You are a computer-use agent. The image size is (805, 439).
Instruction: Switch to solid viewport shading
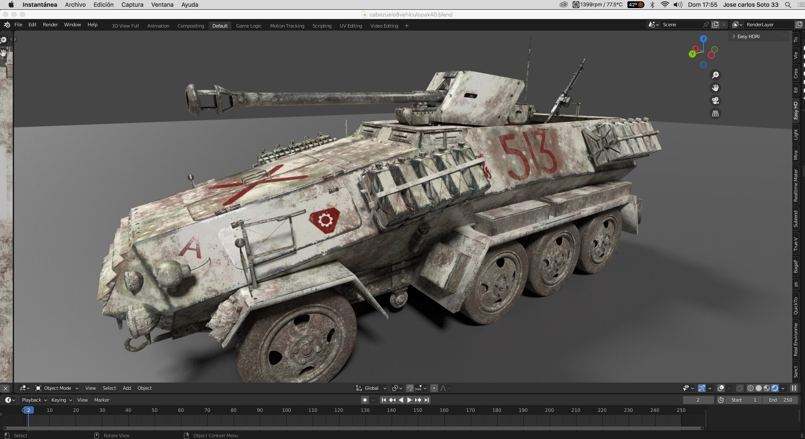tap(759, 388)
